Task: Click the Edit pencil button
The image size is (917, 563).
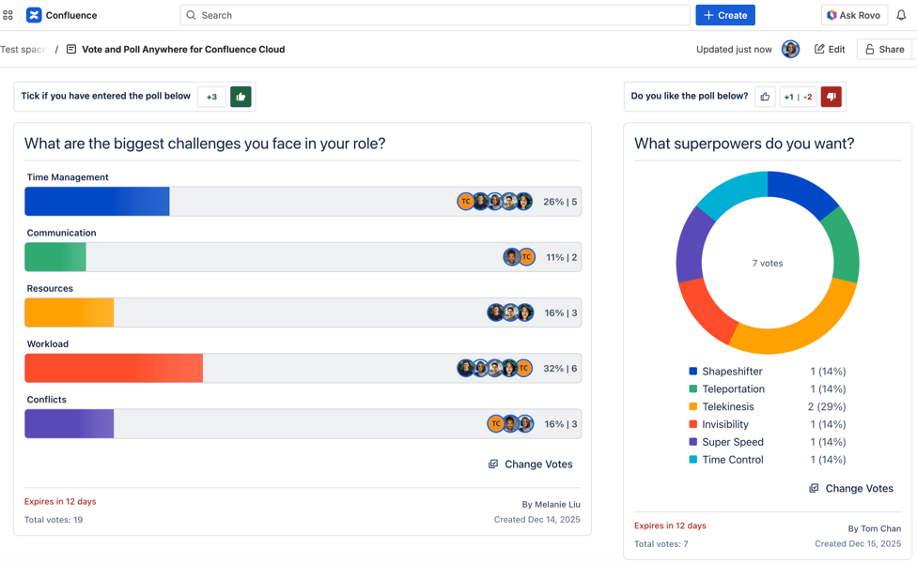Action: (830, 50)
